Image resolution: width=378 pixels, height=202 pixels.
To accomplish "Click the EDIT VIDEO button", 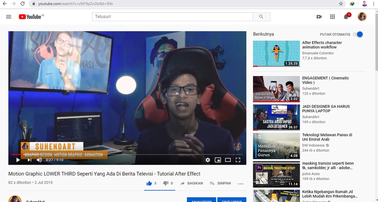I will [x=232, y=200].
